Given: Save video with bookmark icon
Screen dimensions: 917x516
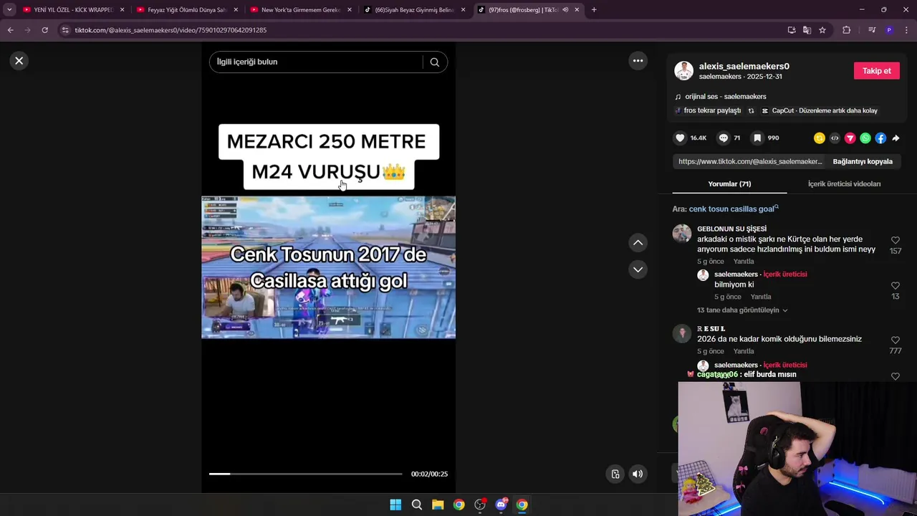Looking at the screenshot, I should (757, 138).
